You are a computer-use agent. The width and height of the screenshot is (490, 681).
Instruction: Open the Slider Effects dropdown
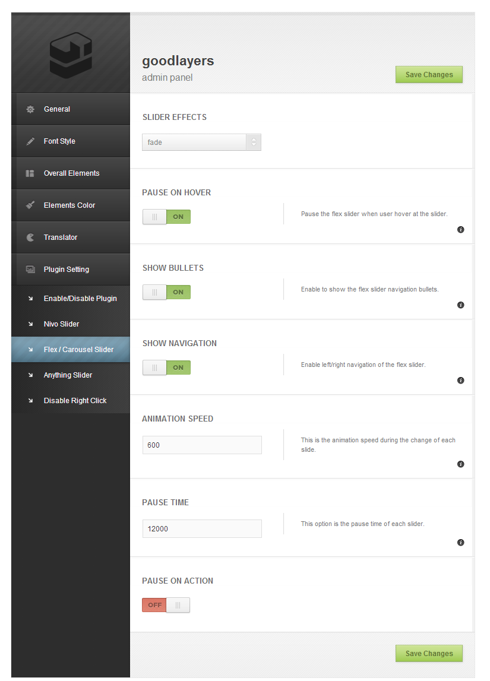coord(201,142)
